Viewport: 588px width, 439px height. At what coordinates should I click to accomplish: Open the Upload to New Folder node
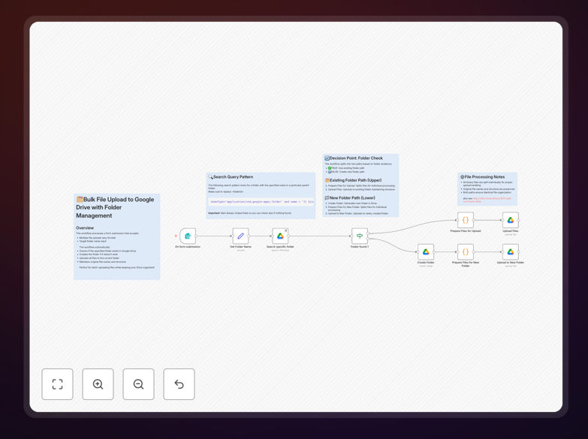point(511,252)
